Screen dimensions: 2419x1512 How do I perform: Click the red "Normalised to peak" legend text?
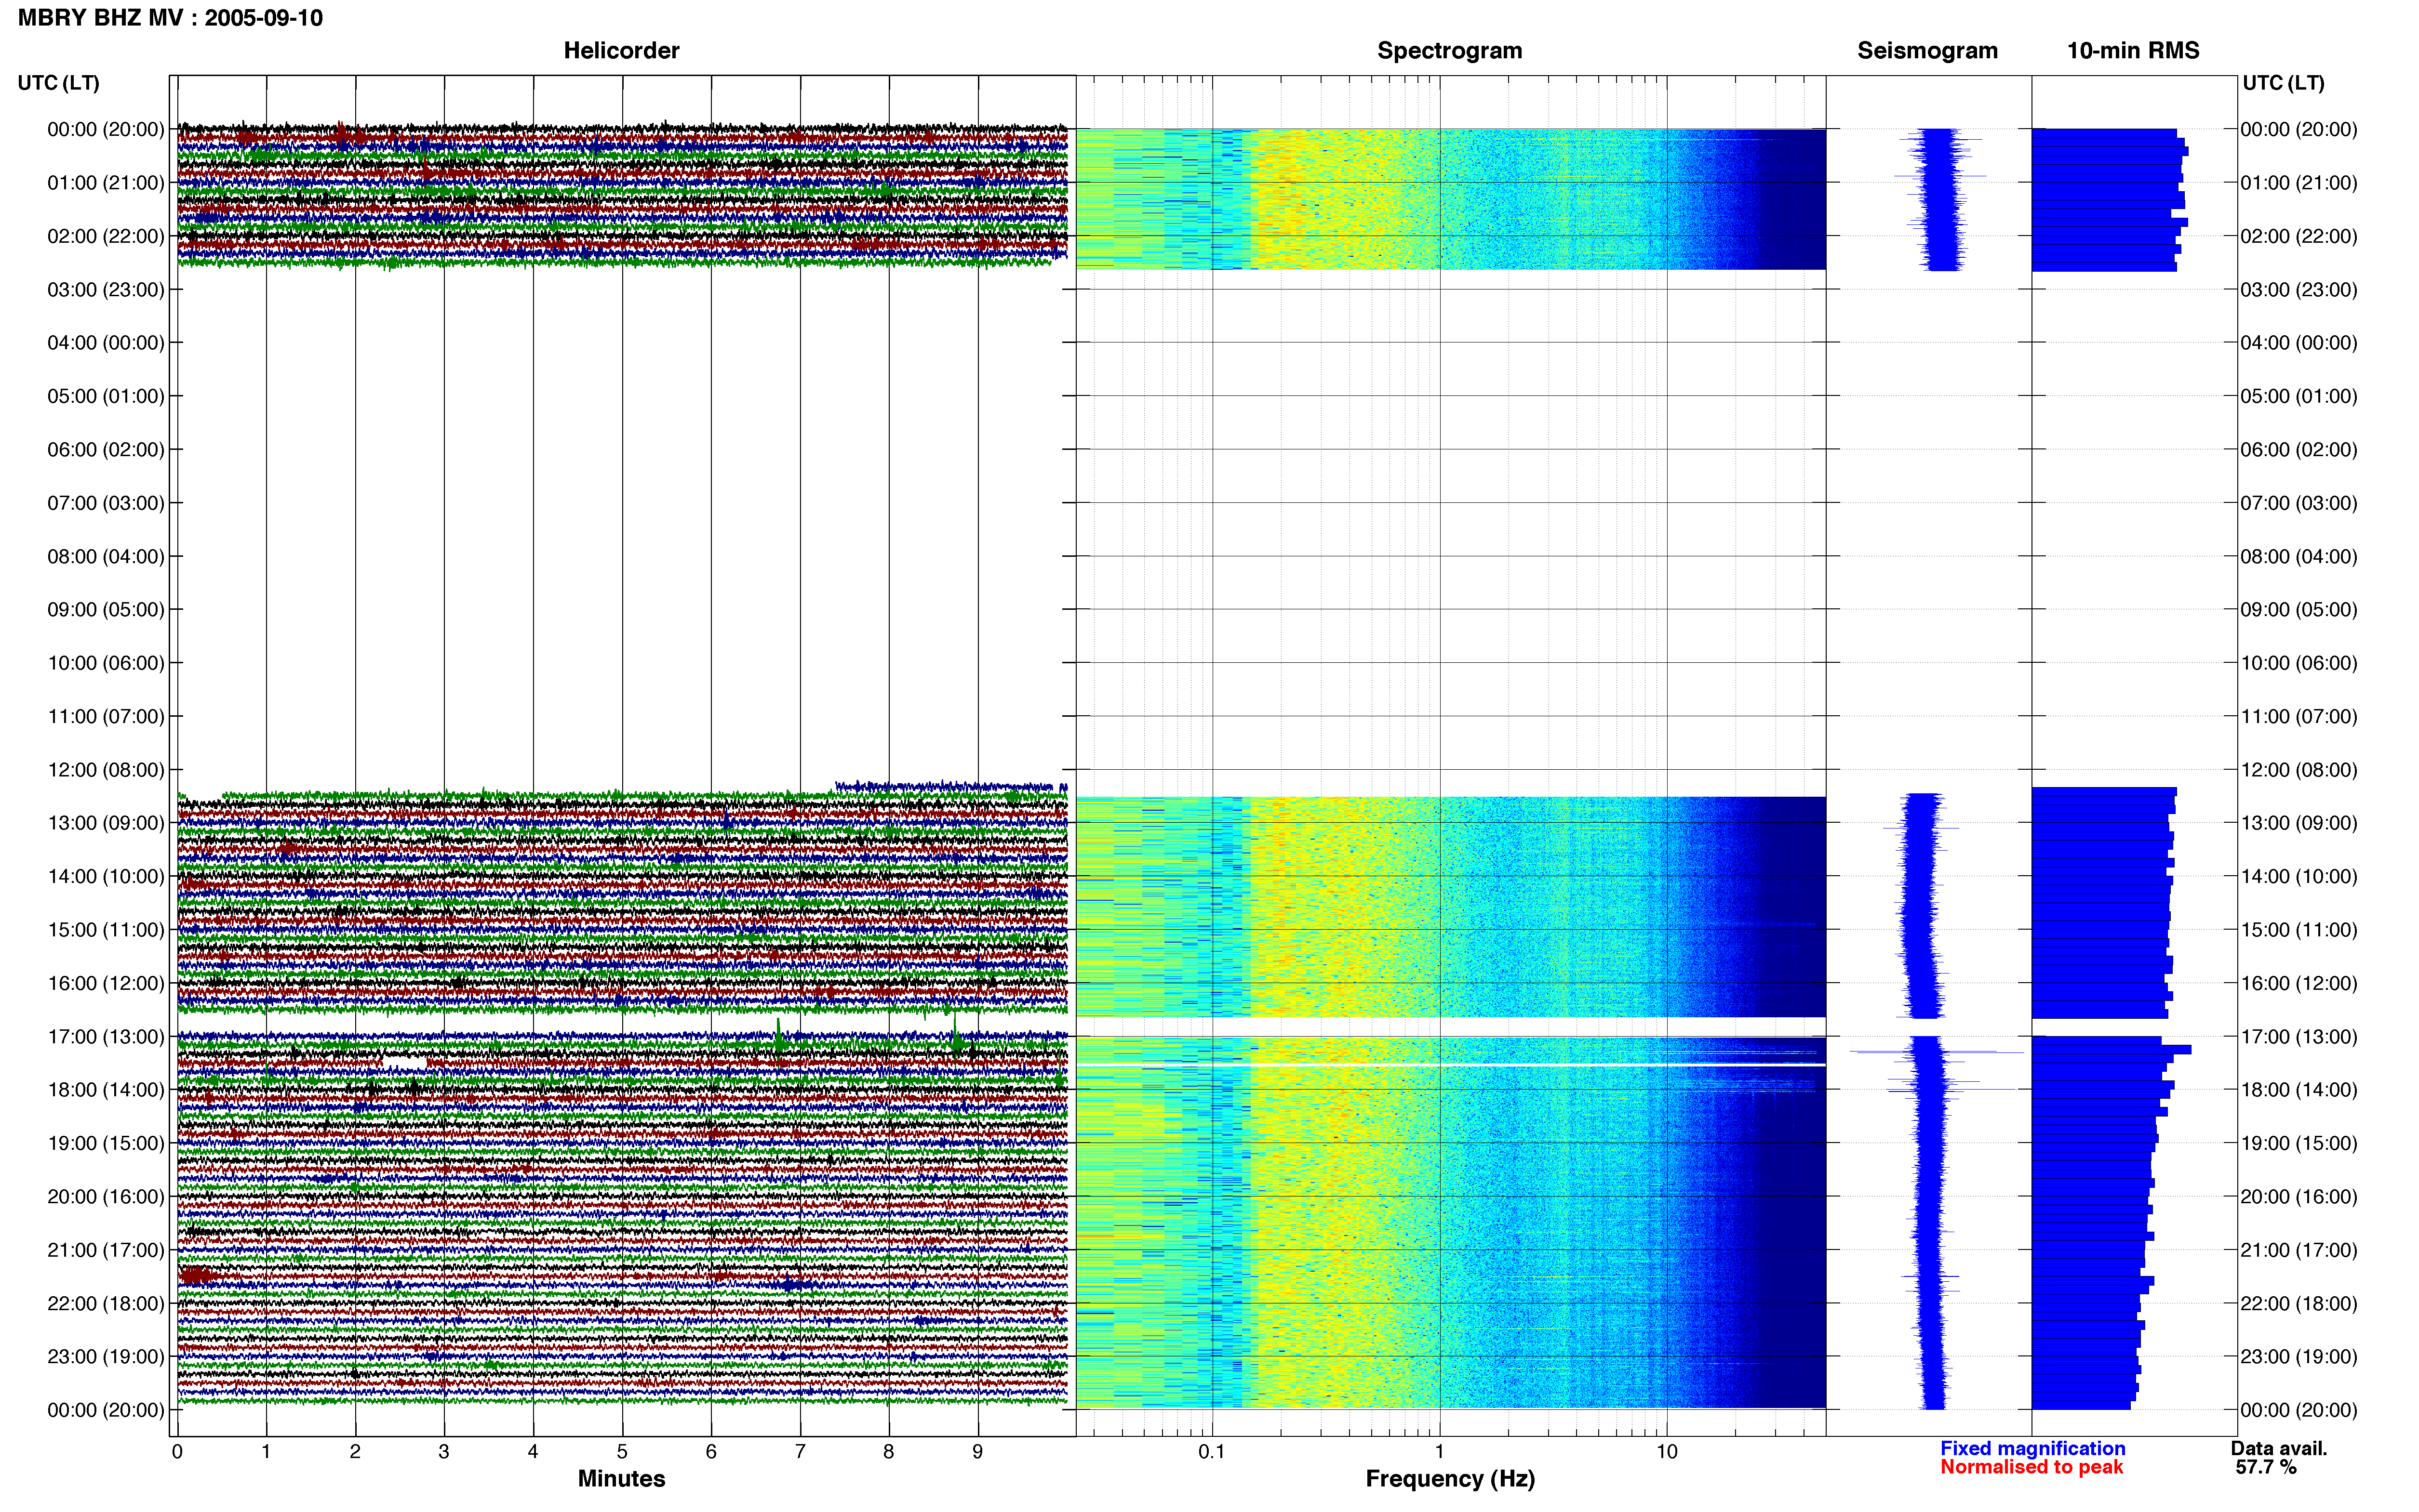(2031, 1468)
